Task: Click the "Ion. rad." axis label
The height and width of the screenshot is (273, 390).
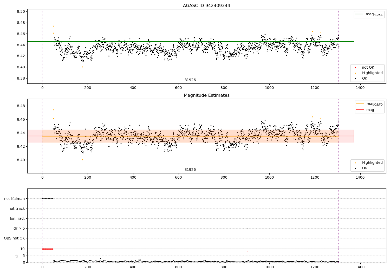Action: pyautogui.click(x=17, y=218)
